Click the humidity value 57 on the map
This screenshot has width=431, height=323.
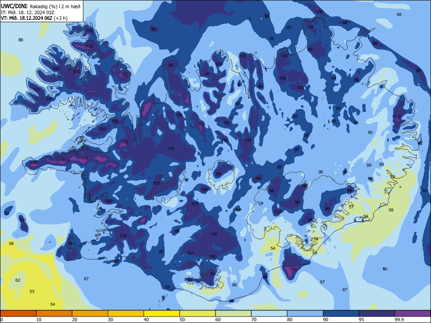pyautogui.click(x=351, y=207)
